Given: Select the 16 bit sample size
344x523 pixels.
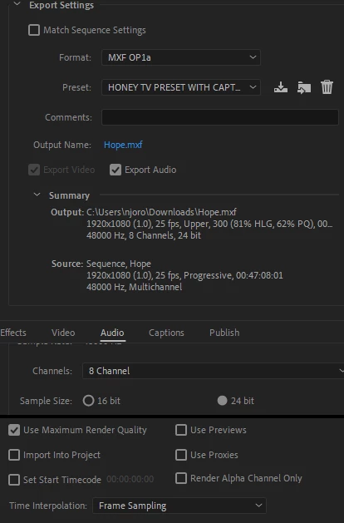Looking at the screenshot, I should pos(89,401).
